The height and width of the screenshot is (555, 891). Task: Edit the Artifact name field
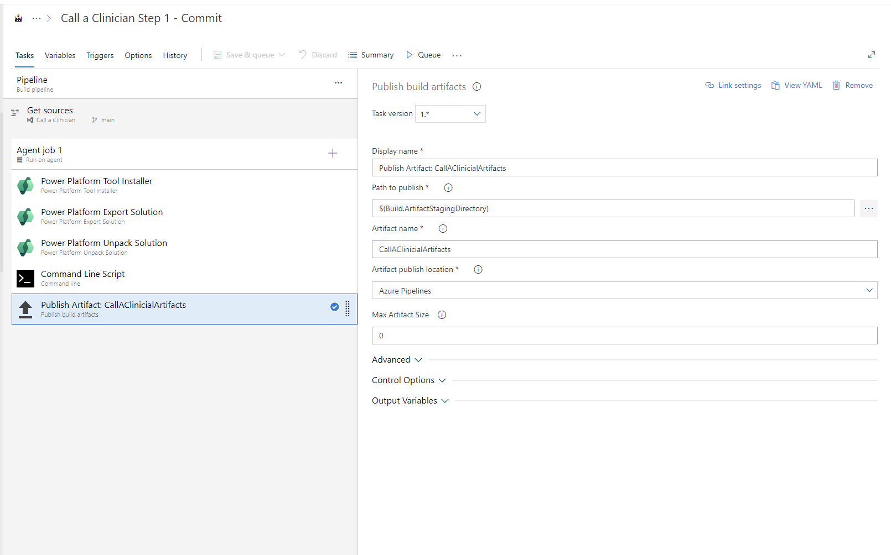coord(625,249)
